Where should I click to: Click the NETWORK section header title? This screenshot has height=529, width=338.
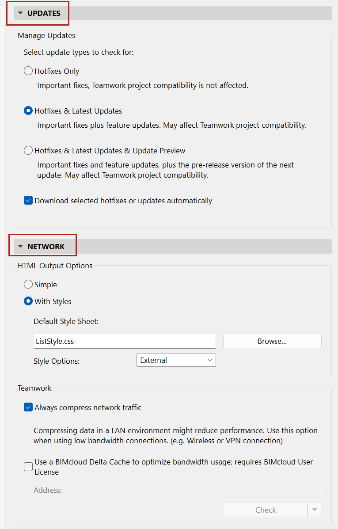pos(46,247)
